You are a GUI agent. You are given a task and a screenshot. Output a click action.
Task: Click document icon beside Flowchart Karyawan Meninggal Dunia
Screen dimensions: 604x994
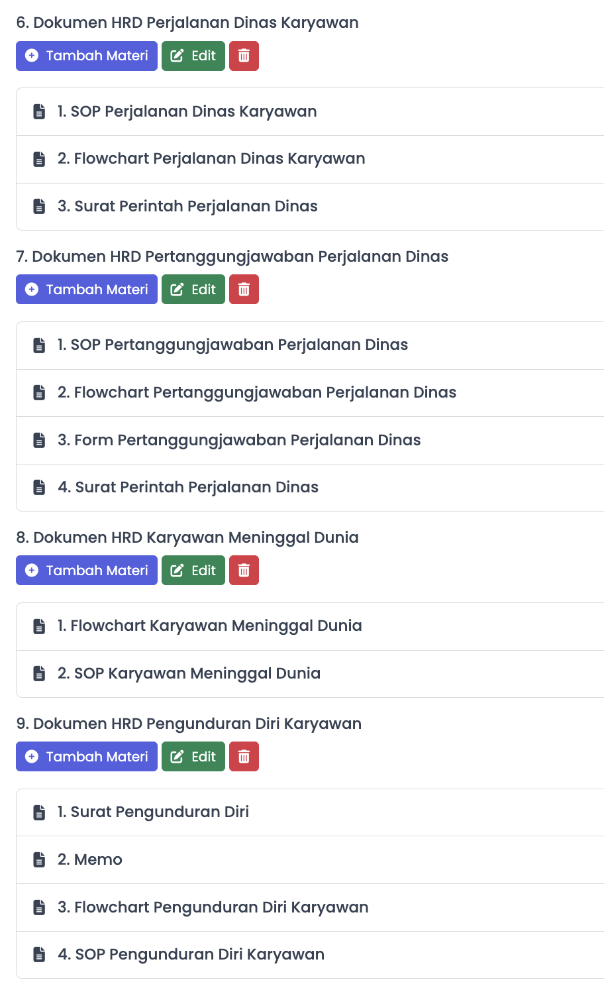coord(40,626)
